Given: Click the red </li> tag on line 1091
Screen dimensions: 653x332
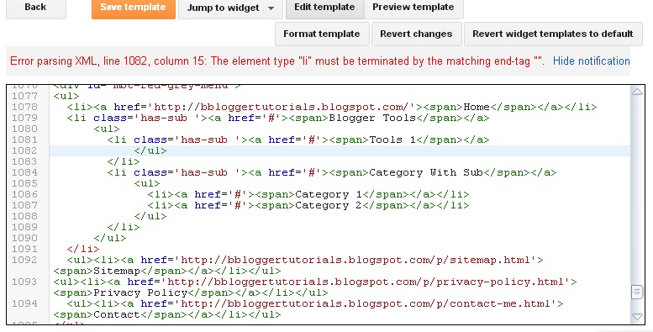Looking at the screenshot, I should (83, 249).
